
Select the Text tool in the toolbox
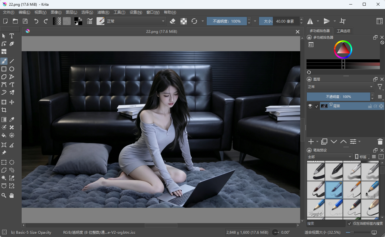[12, 36]
